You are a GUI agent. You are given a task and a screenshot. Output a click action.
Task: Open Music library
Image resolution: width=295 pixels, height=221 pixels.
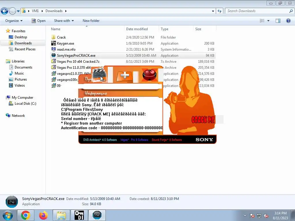tap(19, 73)
